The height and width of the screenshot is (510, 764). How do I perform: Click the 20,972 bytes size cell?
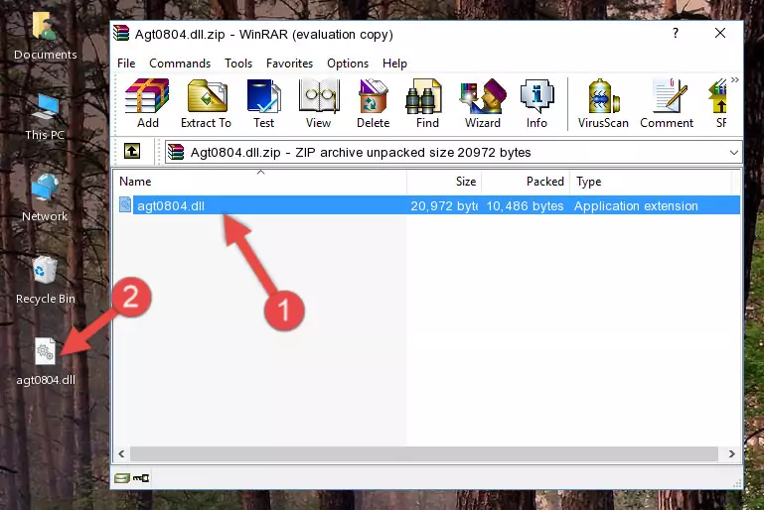click(x=444, y=205)
